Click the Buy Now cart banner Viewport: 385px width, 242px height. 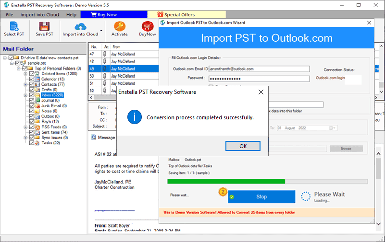(114, 15)
